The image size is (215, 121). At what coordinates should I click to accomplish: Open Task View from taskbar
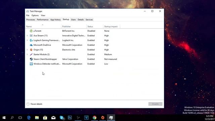pos(20,118)
